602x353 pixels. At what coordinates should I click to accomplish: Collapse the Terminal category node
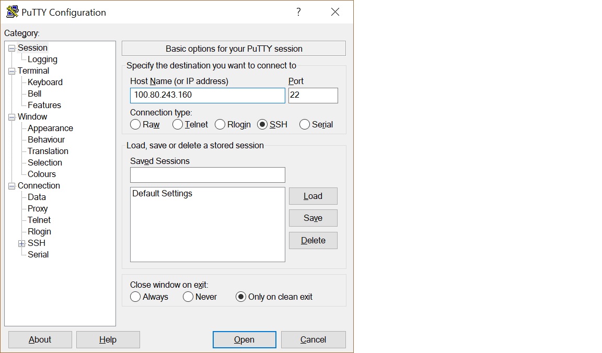11,71
